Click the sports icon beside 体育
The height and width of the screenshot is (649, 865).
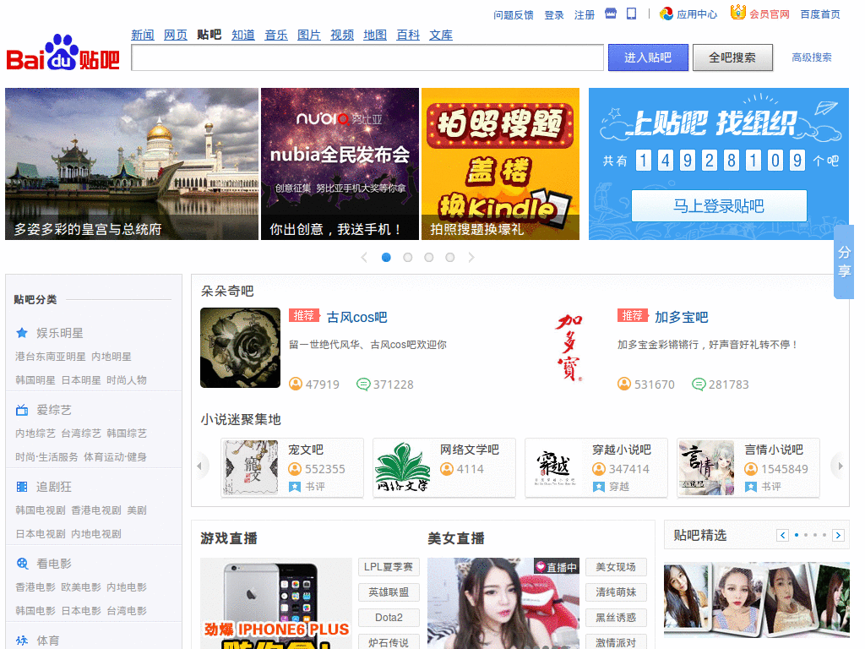point(22,641)
